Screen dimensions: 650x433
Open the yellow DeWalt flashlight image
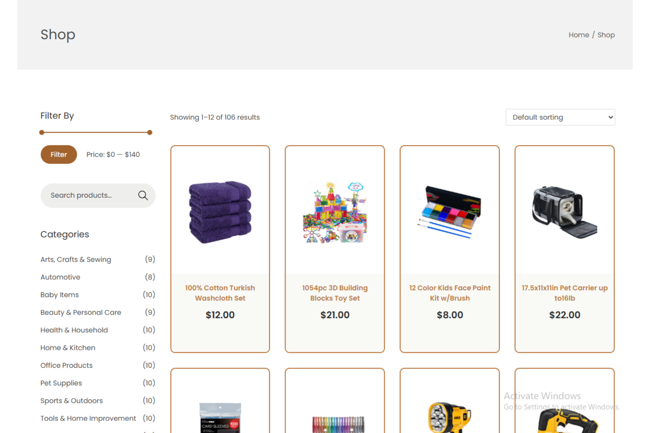(450, 417)
